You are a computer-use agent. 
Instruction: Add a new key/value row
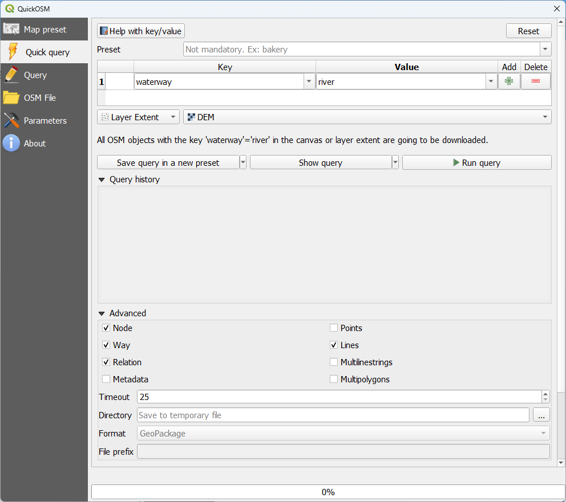(x=509, y=81)
